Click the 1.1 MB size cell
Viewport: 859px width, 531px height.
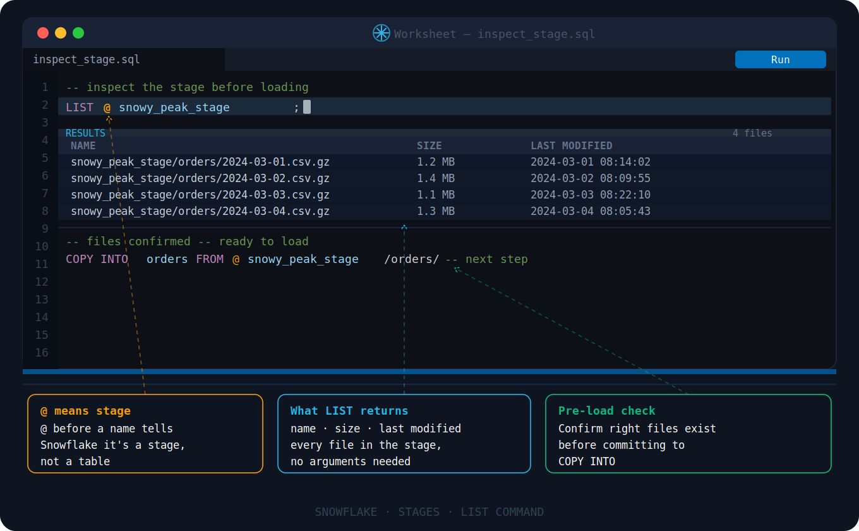pos(436,195)
